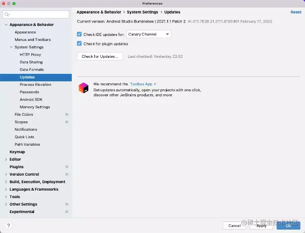Click project-level icon beside Experimental
305x233 pixels.
pyautogui.click(x=67, y=212)
